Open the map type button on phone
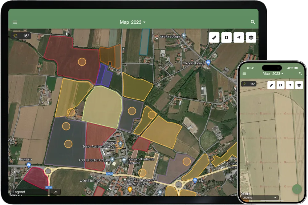Image resolution: width=308 pixels, height=205 pixels. click(x=281, y=85)
